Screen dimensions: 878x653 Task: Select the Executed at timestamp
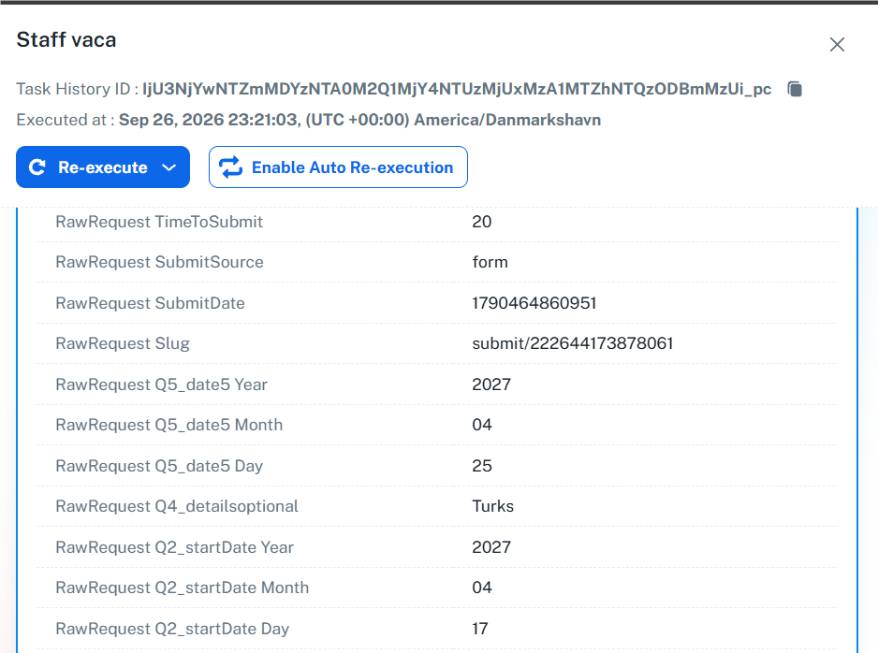(x=359, y=120)
